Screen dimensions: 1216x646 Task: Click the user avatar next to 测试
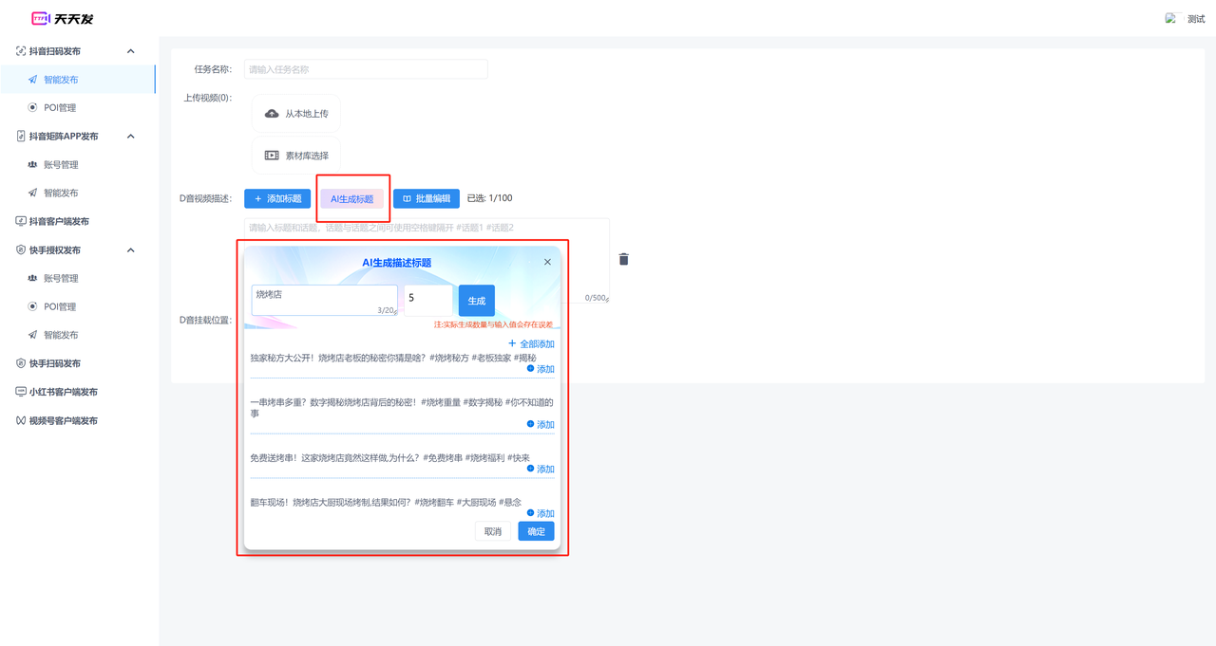click(1171, 19)
